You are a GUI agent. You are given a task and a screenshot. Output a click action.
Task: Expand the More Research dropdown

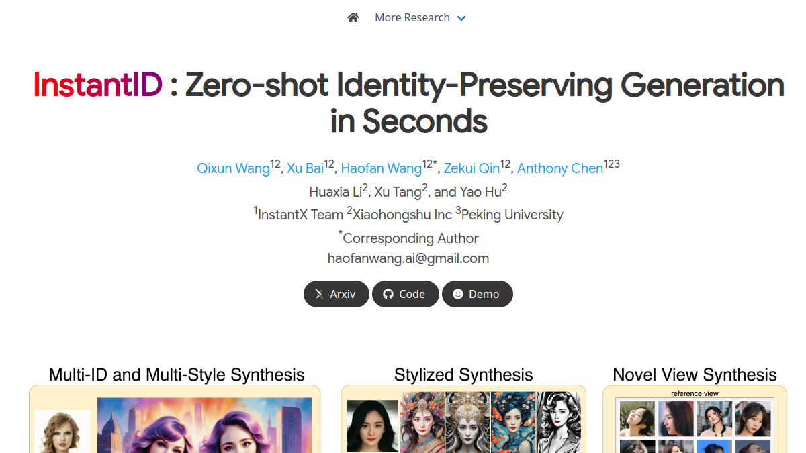[420, 17]
